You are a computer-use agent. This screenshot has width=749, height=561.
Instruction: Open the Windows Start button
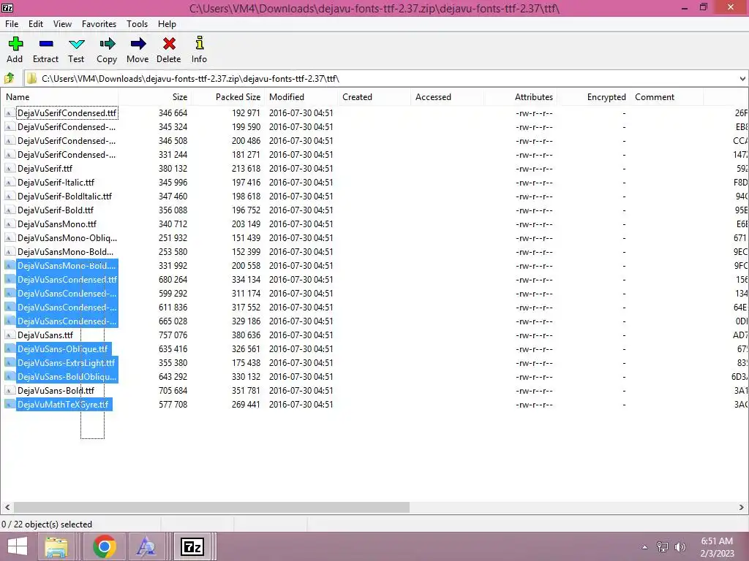pyautogui.click(x=18, y=546)
